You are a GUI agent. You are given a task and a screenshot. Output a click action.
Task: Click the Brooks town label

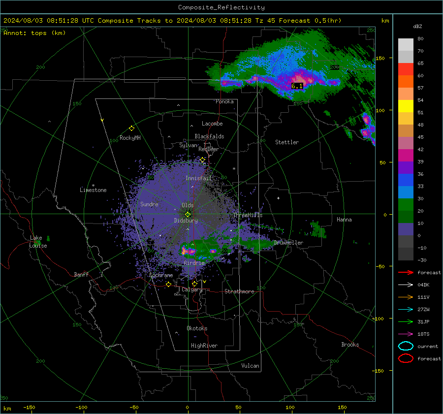(x=350, y=345)
